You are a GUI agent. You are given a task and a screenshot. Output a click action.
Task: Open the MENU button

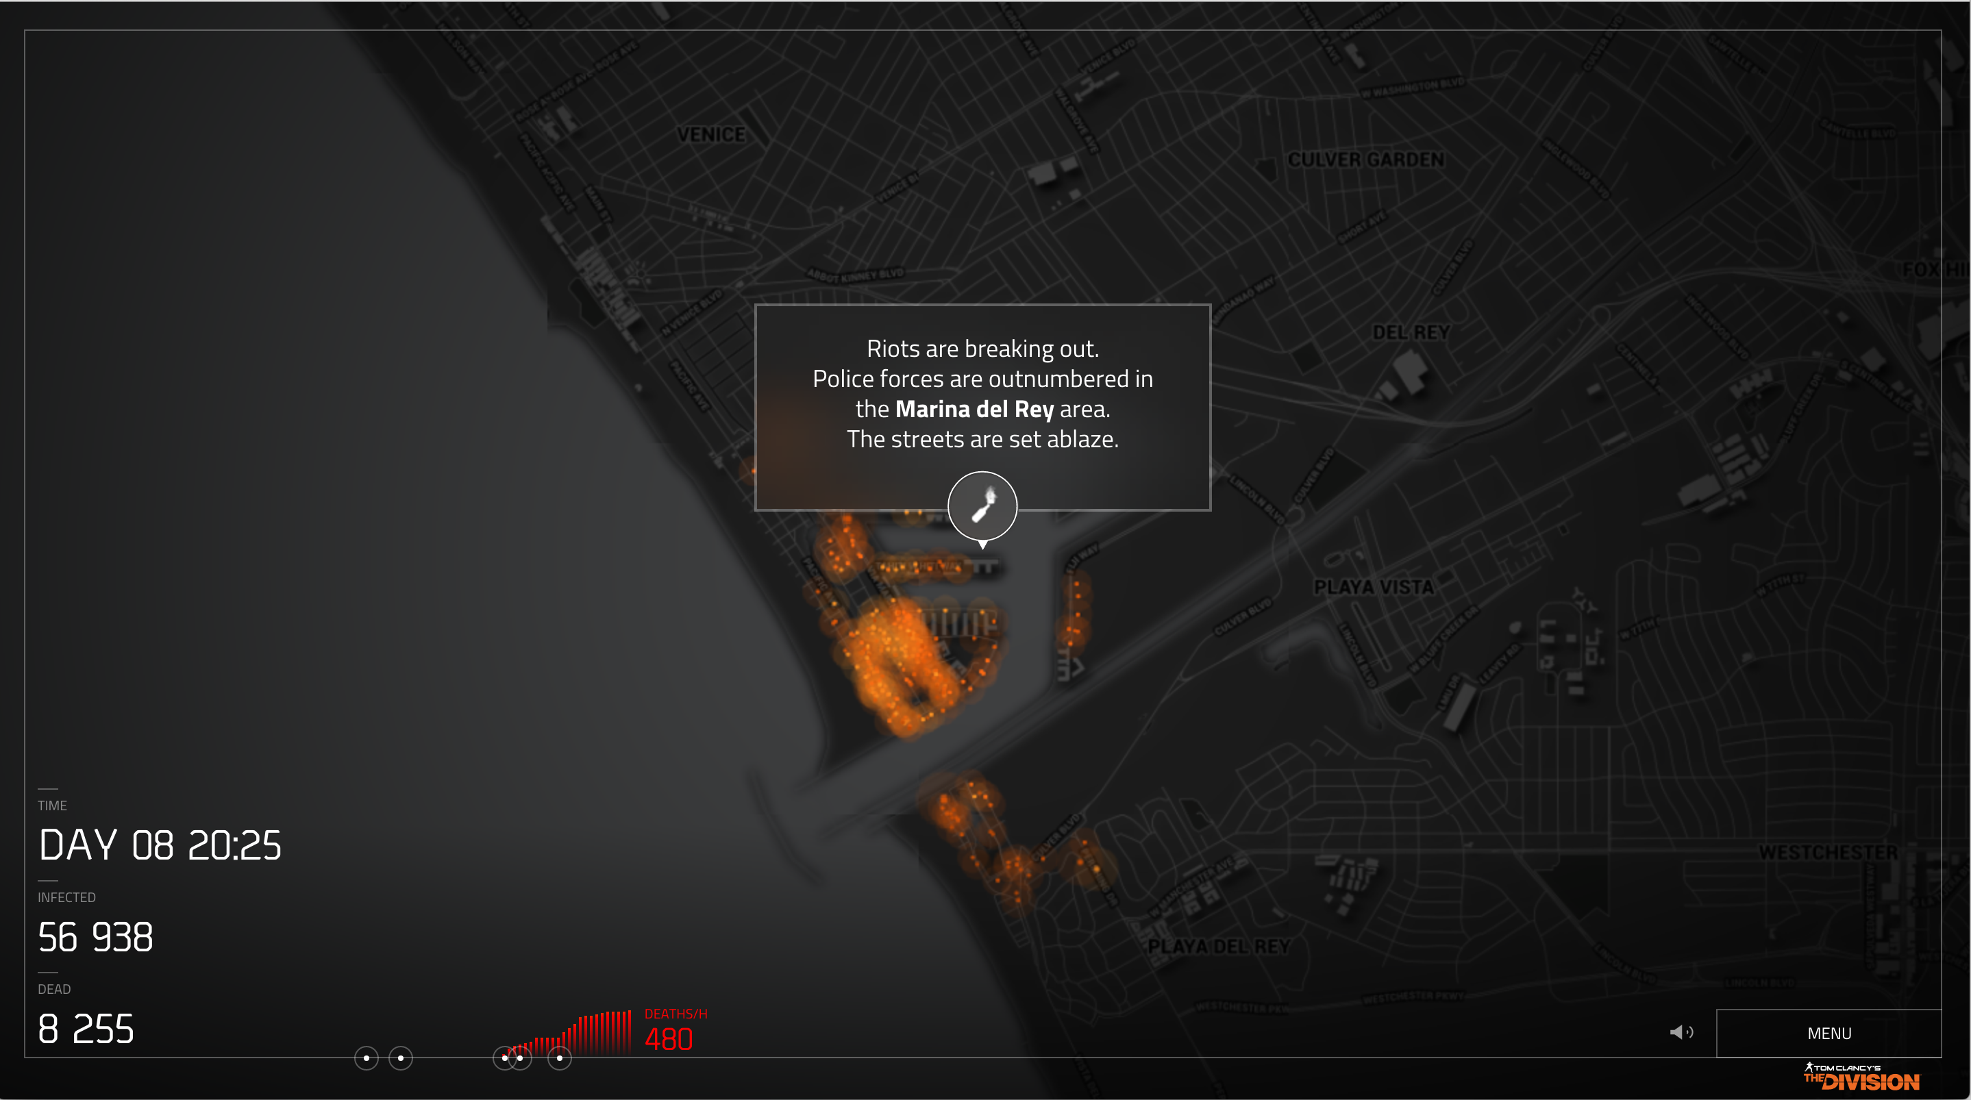click(x=1829, y=1034)
